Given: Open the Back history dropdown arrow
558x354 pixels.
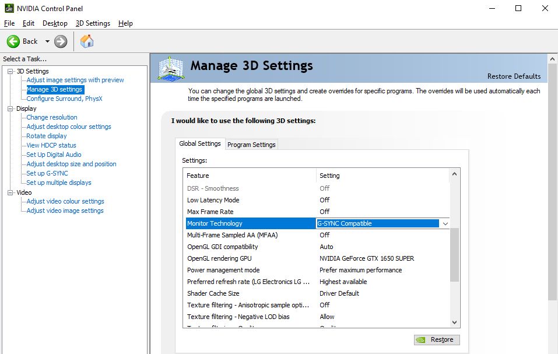Looking at the screenshot, I should coord(47,41).
